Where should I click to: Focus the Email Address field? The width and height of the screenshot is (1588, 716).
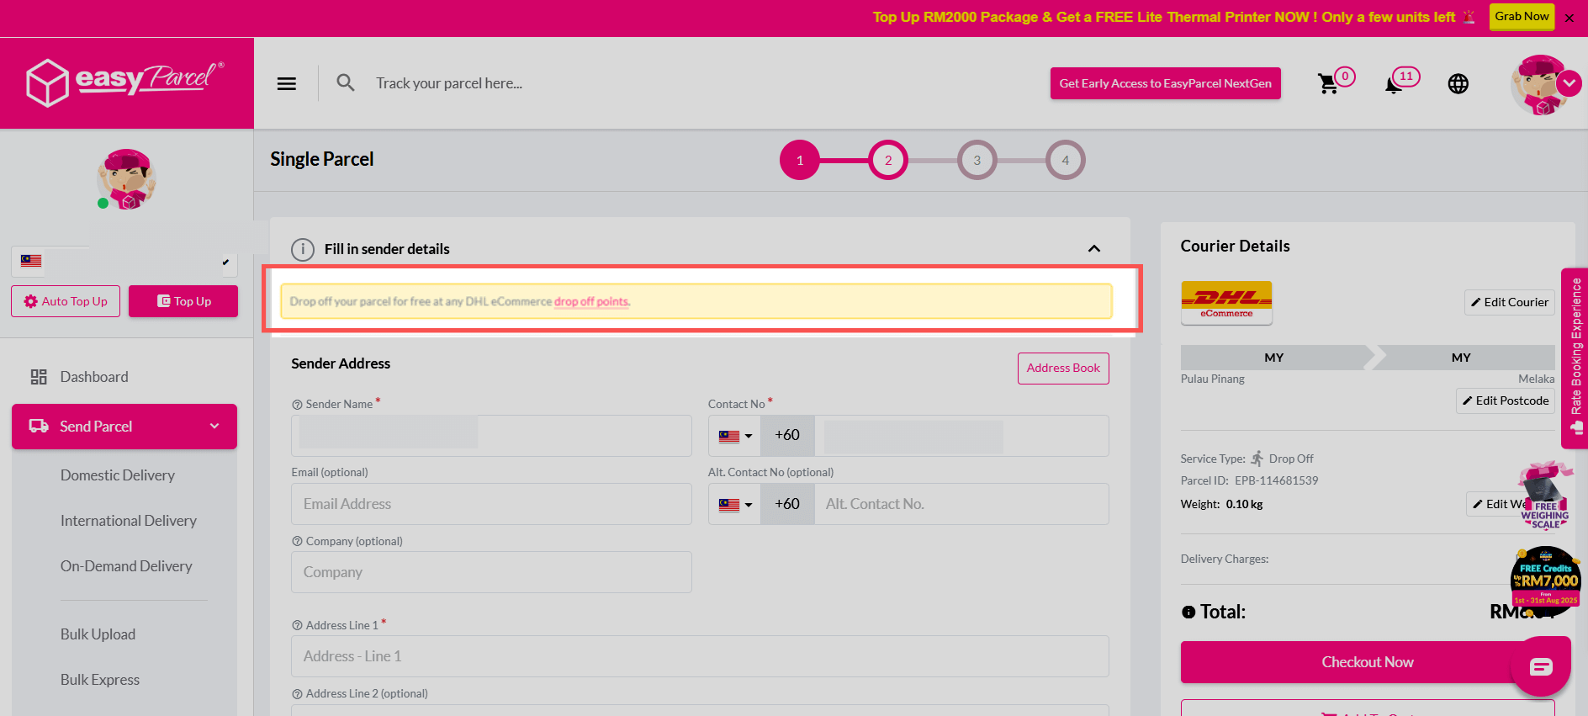[491, 504]
